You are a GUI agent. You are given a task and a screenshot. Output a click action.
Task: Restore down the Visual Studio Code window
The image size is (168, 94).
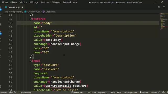162,2
